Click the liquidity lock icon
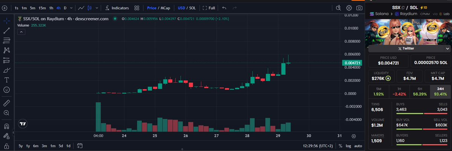Screen dimensions: 452x151 pos(388,78)
